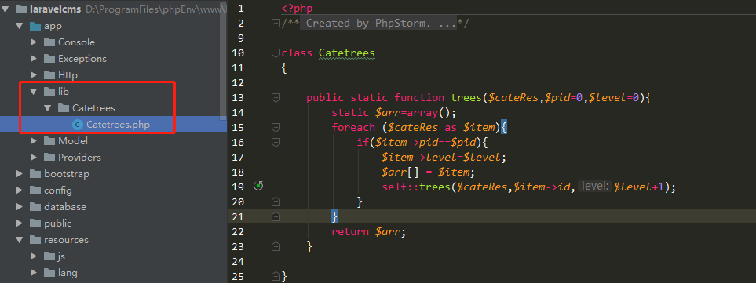
Task: Expand the js folder arrow
Action: pyautogui.click(x=33, y=256)
